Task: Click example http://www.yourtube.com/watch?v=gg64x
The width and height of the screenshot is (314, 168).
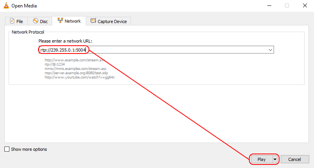Action: 80,77
